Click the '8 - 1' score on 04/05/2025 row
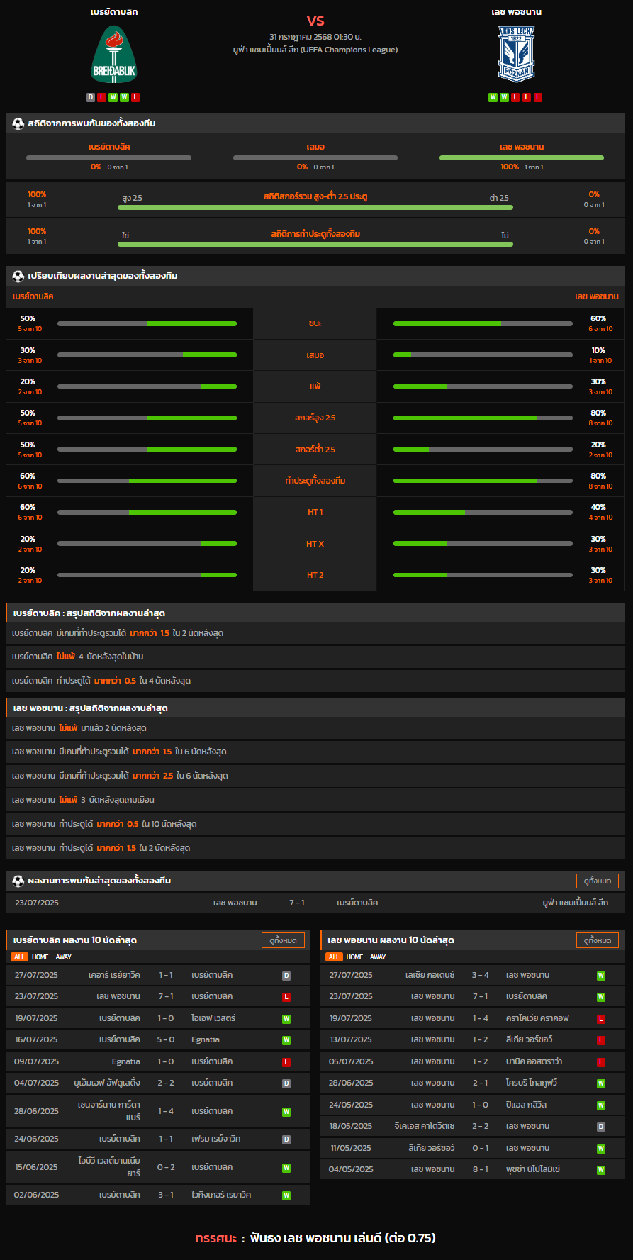This screenshot has height=1260, width=633. pyautogui.click(x=481, y=1169)
